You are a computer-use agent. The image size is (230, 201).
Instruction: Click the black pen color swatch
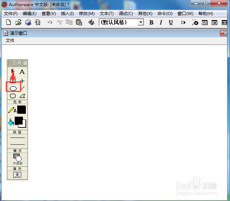(22, 109)
